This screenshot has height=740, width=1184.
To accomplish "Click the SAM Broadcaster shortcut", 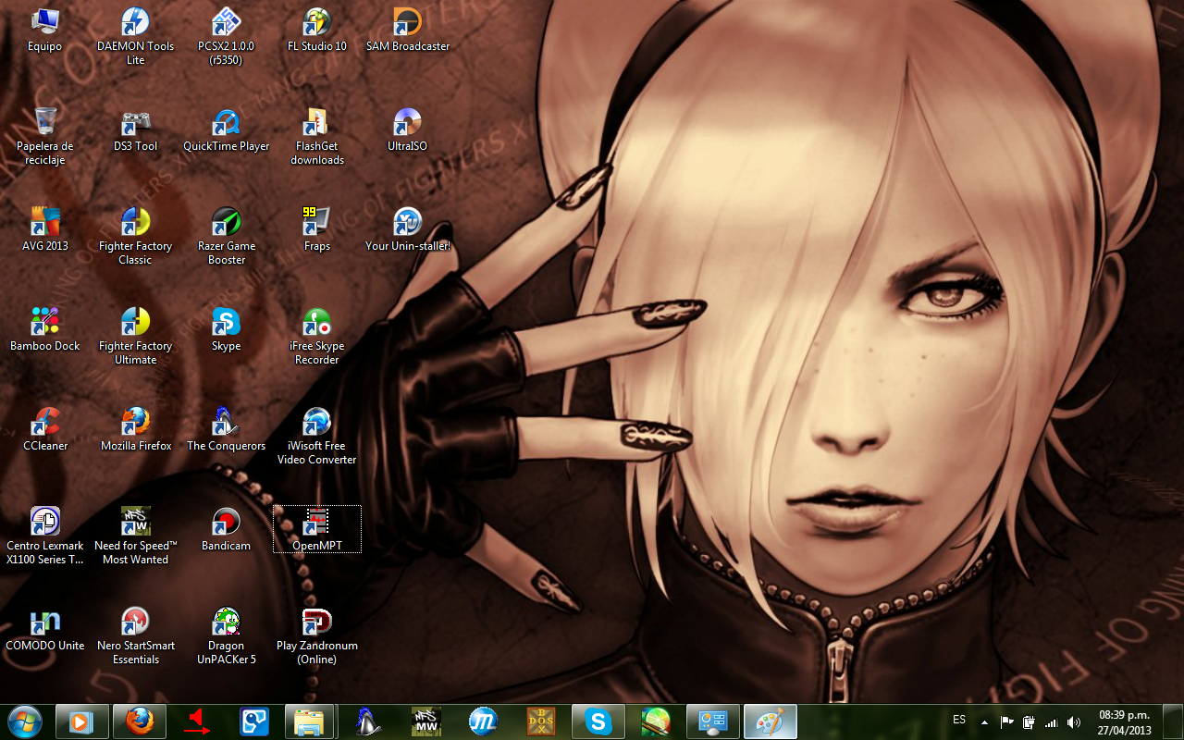I will (408, 30).
